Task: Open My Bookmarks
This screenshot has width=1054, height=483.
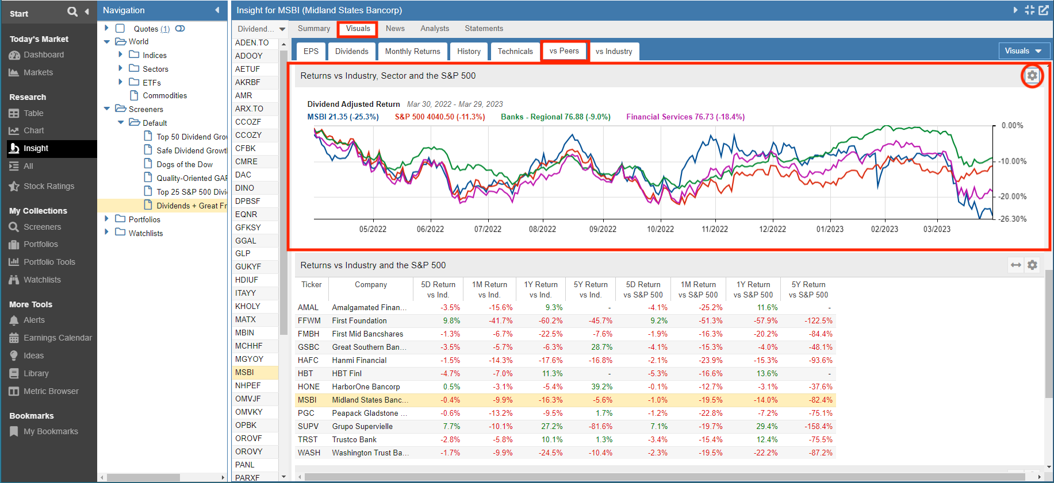Action: (x=51, y=431)
